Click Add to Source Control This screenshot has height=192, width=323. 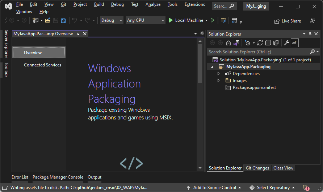coord(214,188)
